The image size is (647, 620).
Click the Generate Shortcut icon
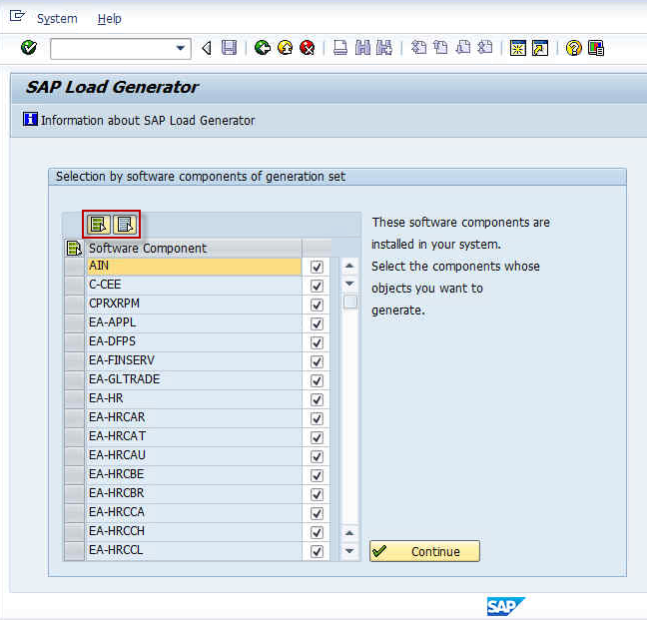(x=540, y=48)
